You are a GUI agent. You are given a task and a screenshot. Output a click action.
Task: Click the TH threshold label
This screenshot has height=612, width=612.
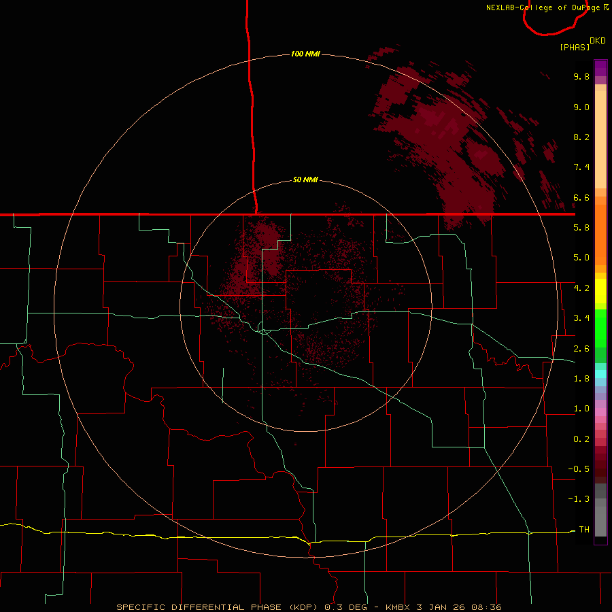584,530
